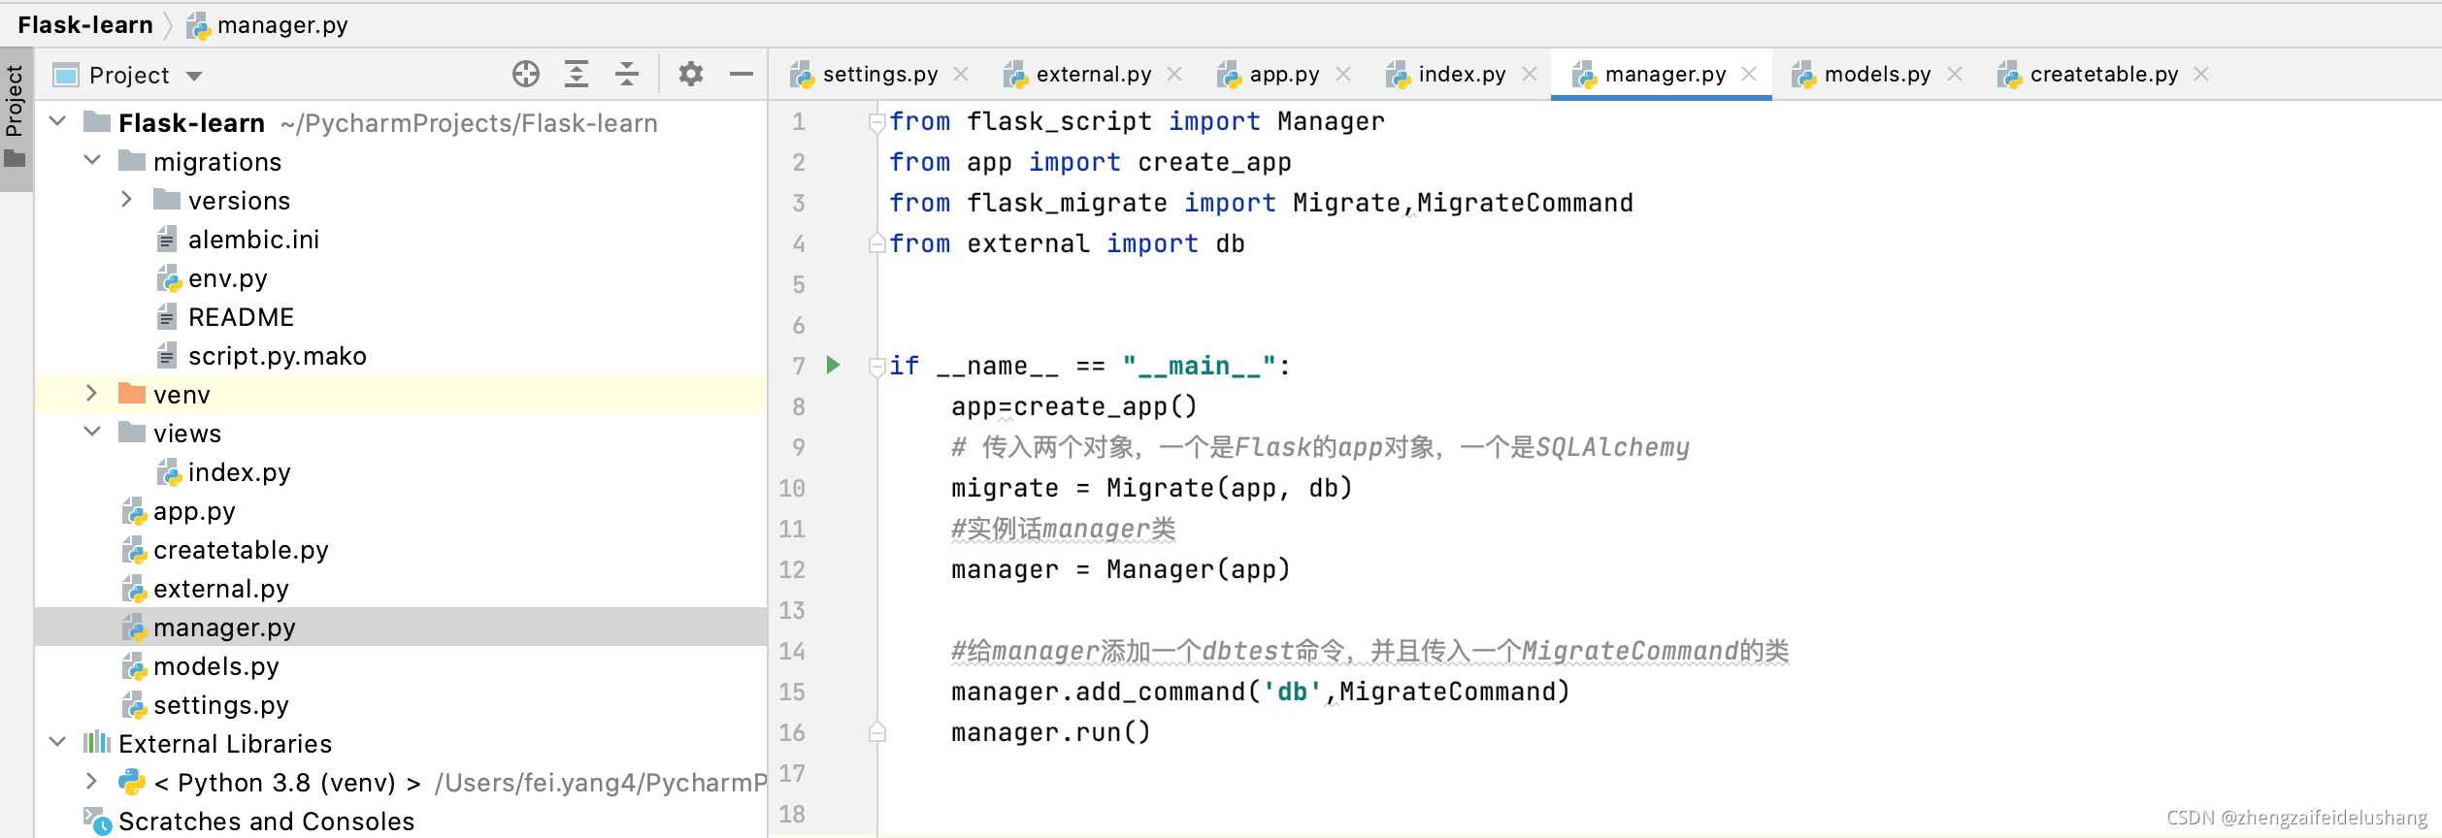
Task: Click the venv folder icon
Action: pyautogui.click(x=132, y=393)
